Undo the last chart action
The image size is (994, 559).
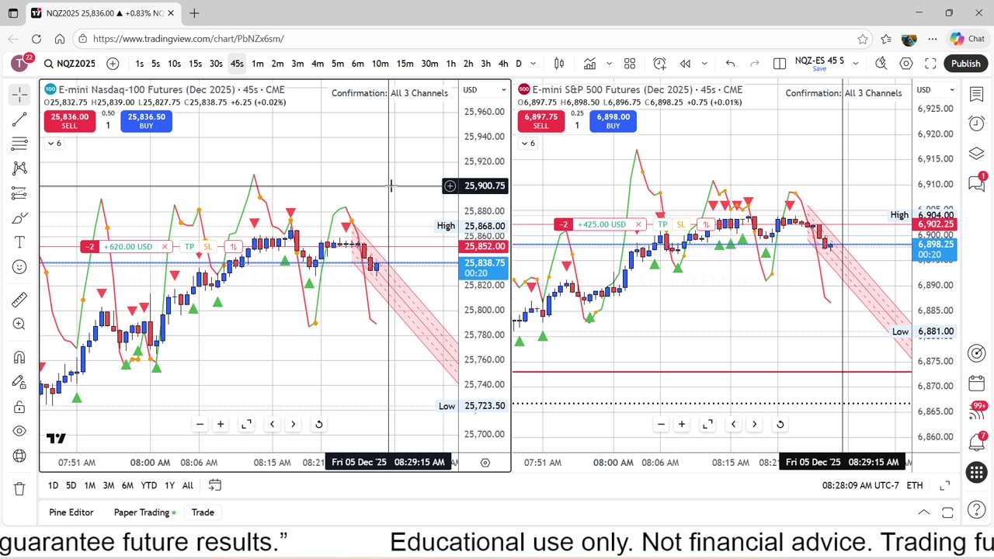(x=730, y=64)
